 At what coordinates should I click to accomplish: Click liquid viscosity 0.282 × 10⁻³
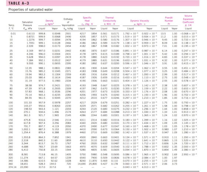point(130,103)
